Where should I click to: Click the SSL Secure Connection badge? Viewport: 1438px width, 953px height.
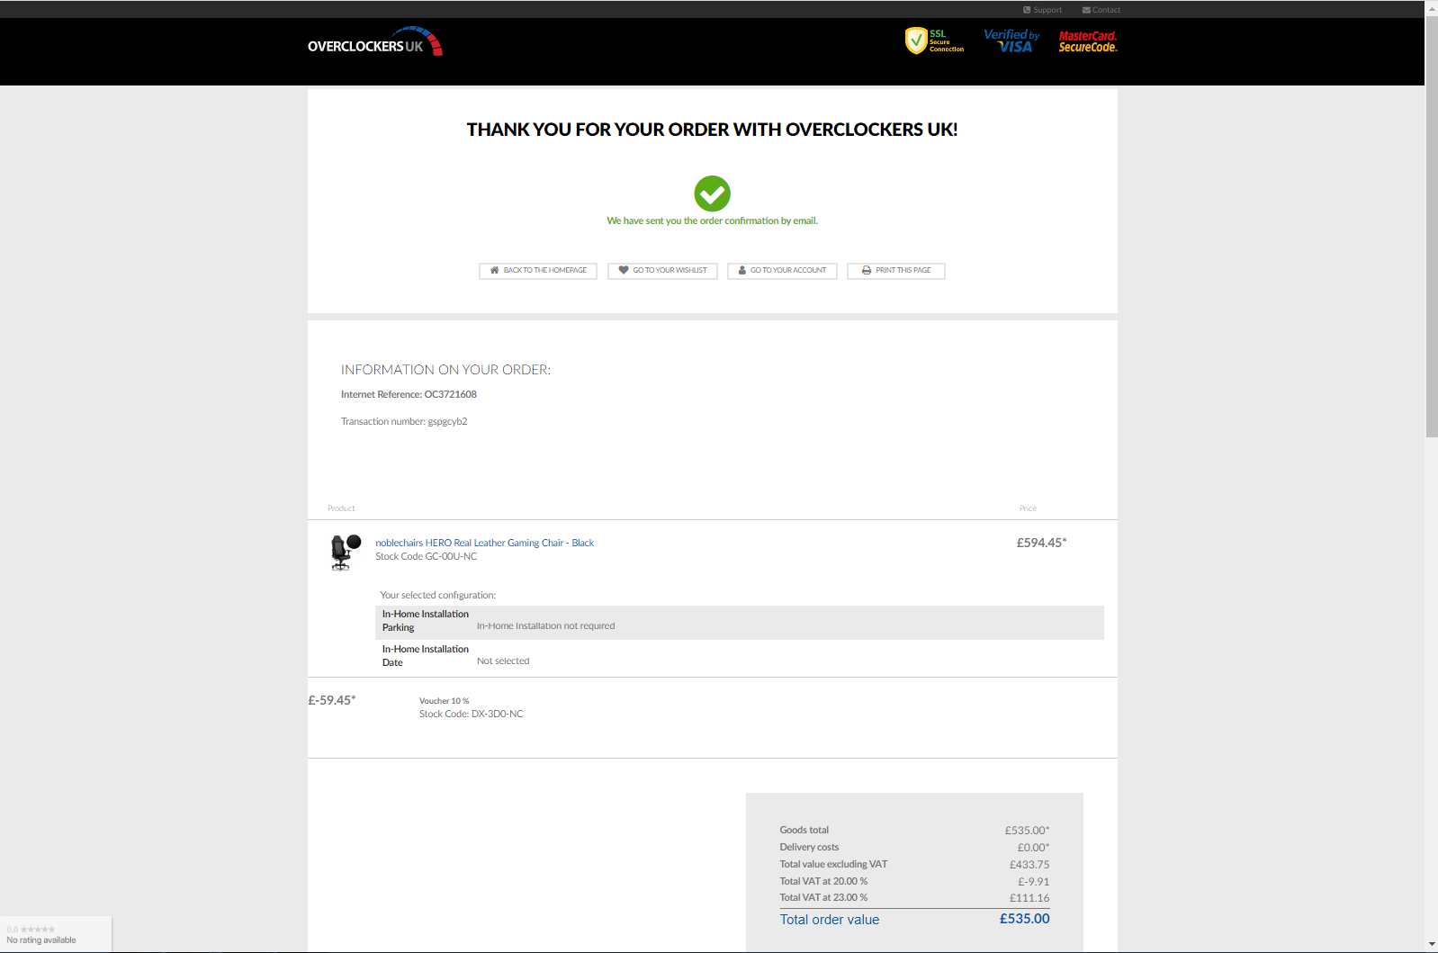pos(934,40)
